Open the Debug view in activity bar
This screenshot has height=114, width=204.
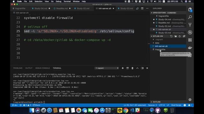point(190,32)
